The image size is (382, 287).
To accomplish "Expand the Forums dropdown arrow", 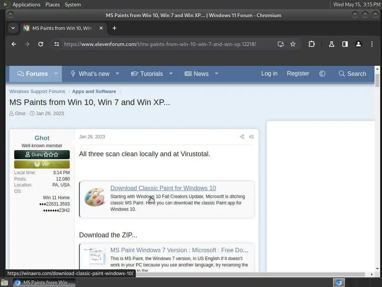I will [x=56, y=74].
